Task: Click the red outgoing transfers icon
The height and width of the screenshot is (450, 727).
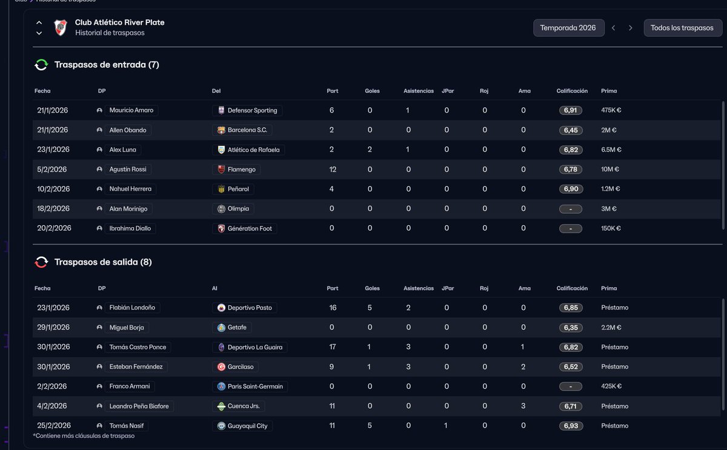Action: (x=41, y=262)
